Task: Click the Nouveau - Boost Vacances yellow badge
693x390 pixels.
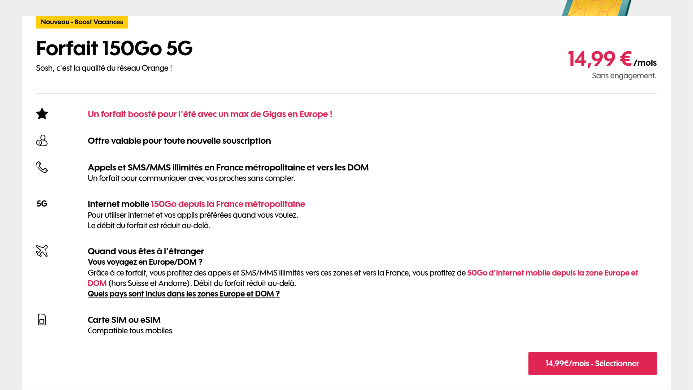Action: [x=82, y=22]
